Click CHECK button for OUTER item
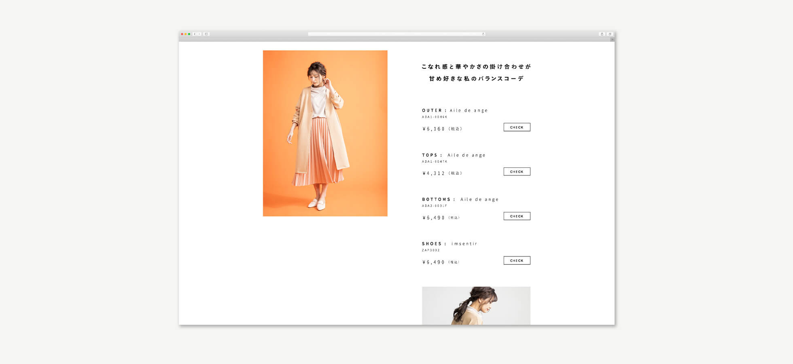Viewport: 793px width, 364px height. coord(517,127)
